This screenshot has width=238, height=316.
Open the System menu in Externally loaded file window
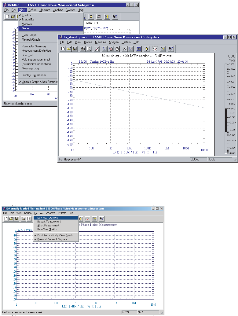[x=62, y=213]
